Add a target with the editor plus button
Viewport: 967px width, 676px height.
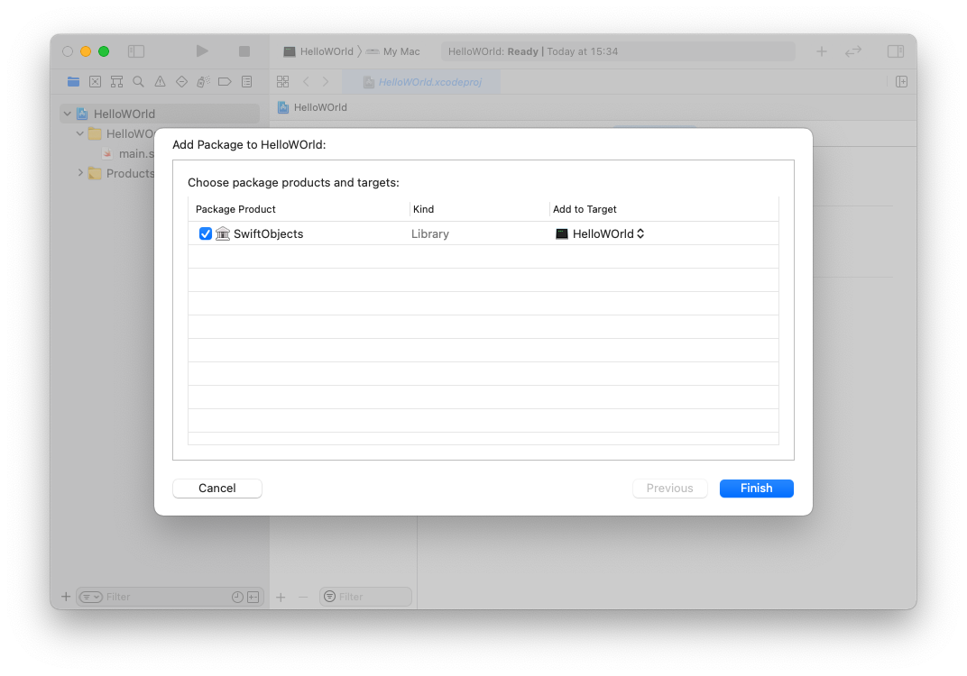[281, 597]
